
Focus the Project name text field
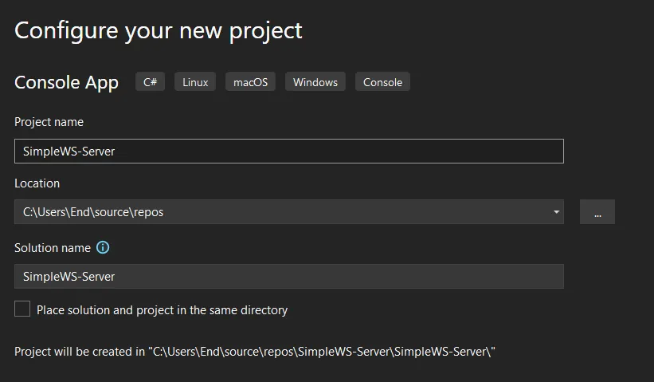click(x=288, y=152)
